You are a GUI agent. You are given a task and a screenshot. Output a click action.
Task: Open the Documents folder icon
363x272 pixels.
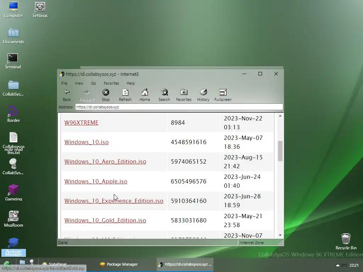pos(13,36)
